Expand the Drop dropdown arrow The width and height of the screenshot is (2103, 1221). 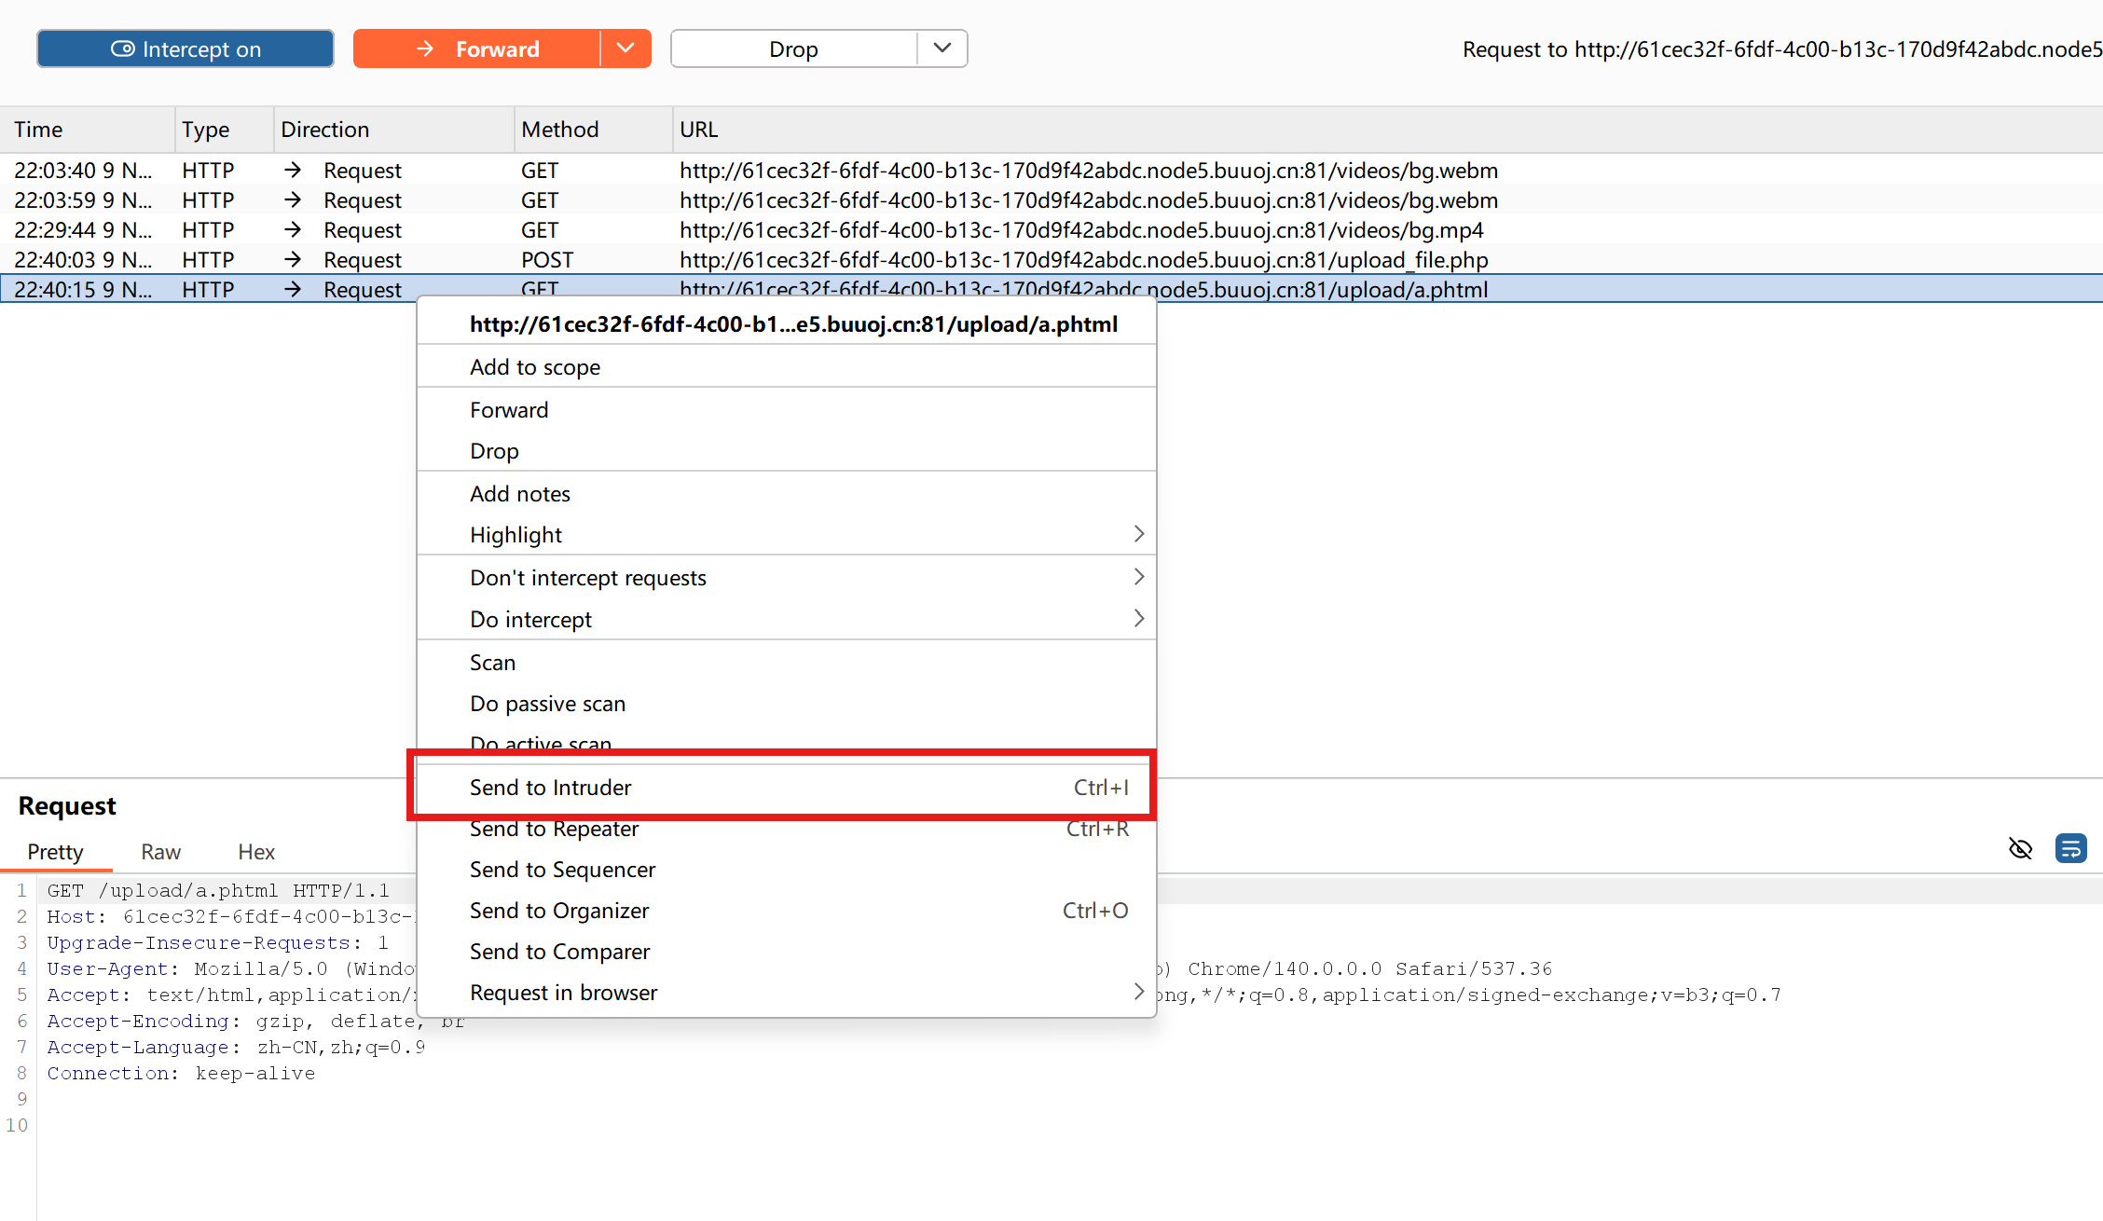[x=942, y=48]
